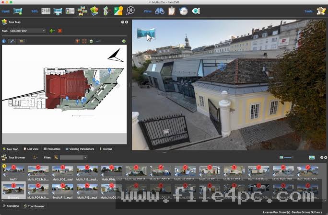Close the Tour Map panel
The width and height of the screenshot is (328, 215).
point(127,22)
